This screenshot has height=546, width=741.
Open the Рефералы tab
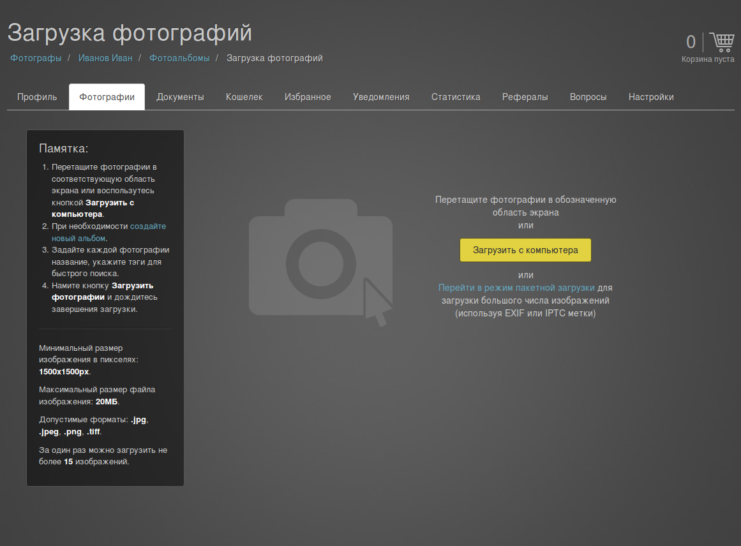click(525, 97)
